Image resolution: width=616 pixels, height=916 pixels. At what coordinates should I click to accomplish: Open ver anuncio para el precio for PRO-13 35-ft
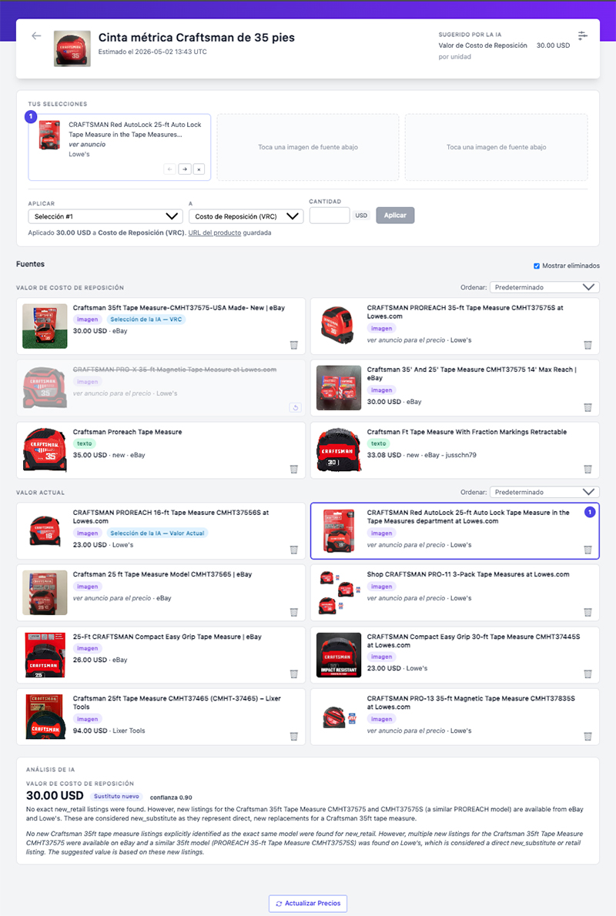[x=407, y=730]
